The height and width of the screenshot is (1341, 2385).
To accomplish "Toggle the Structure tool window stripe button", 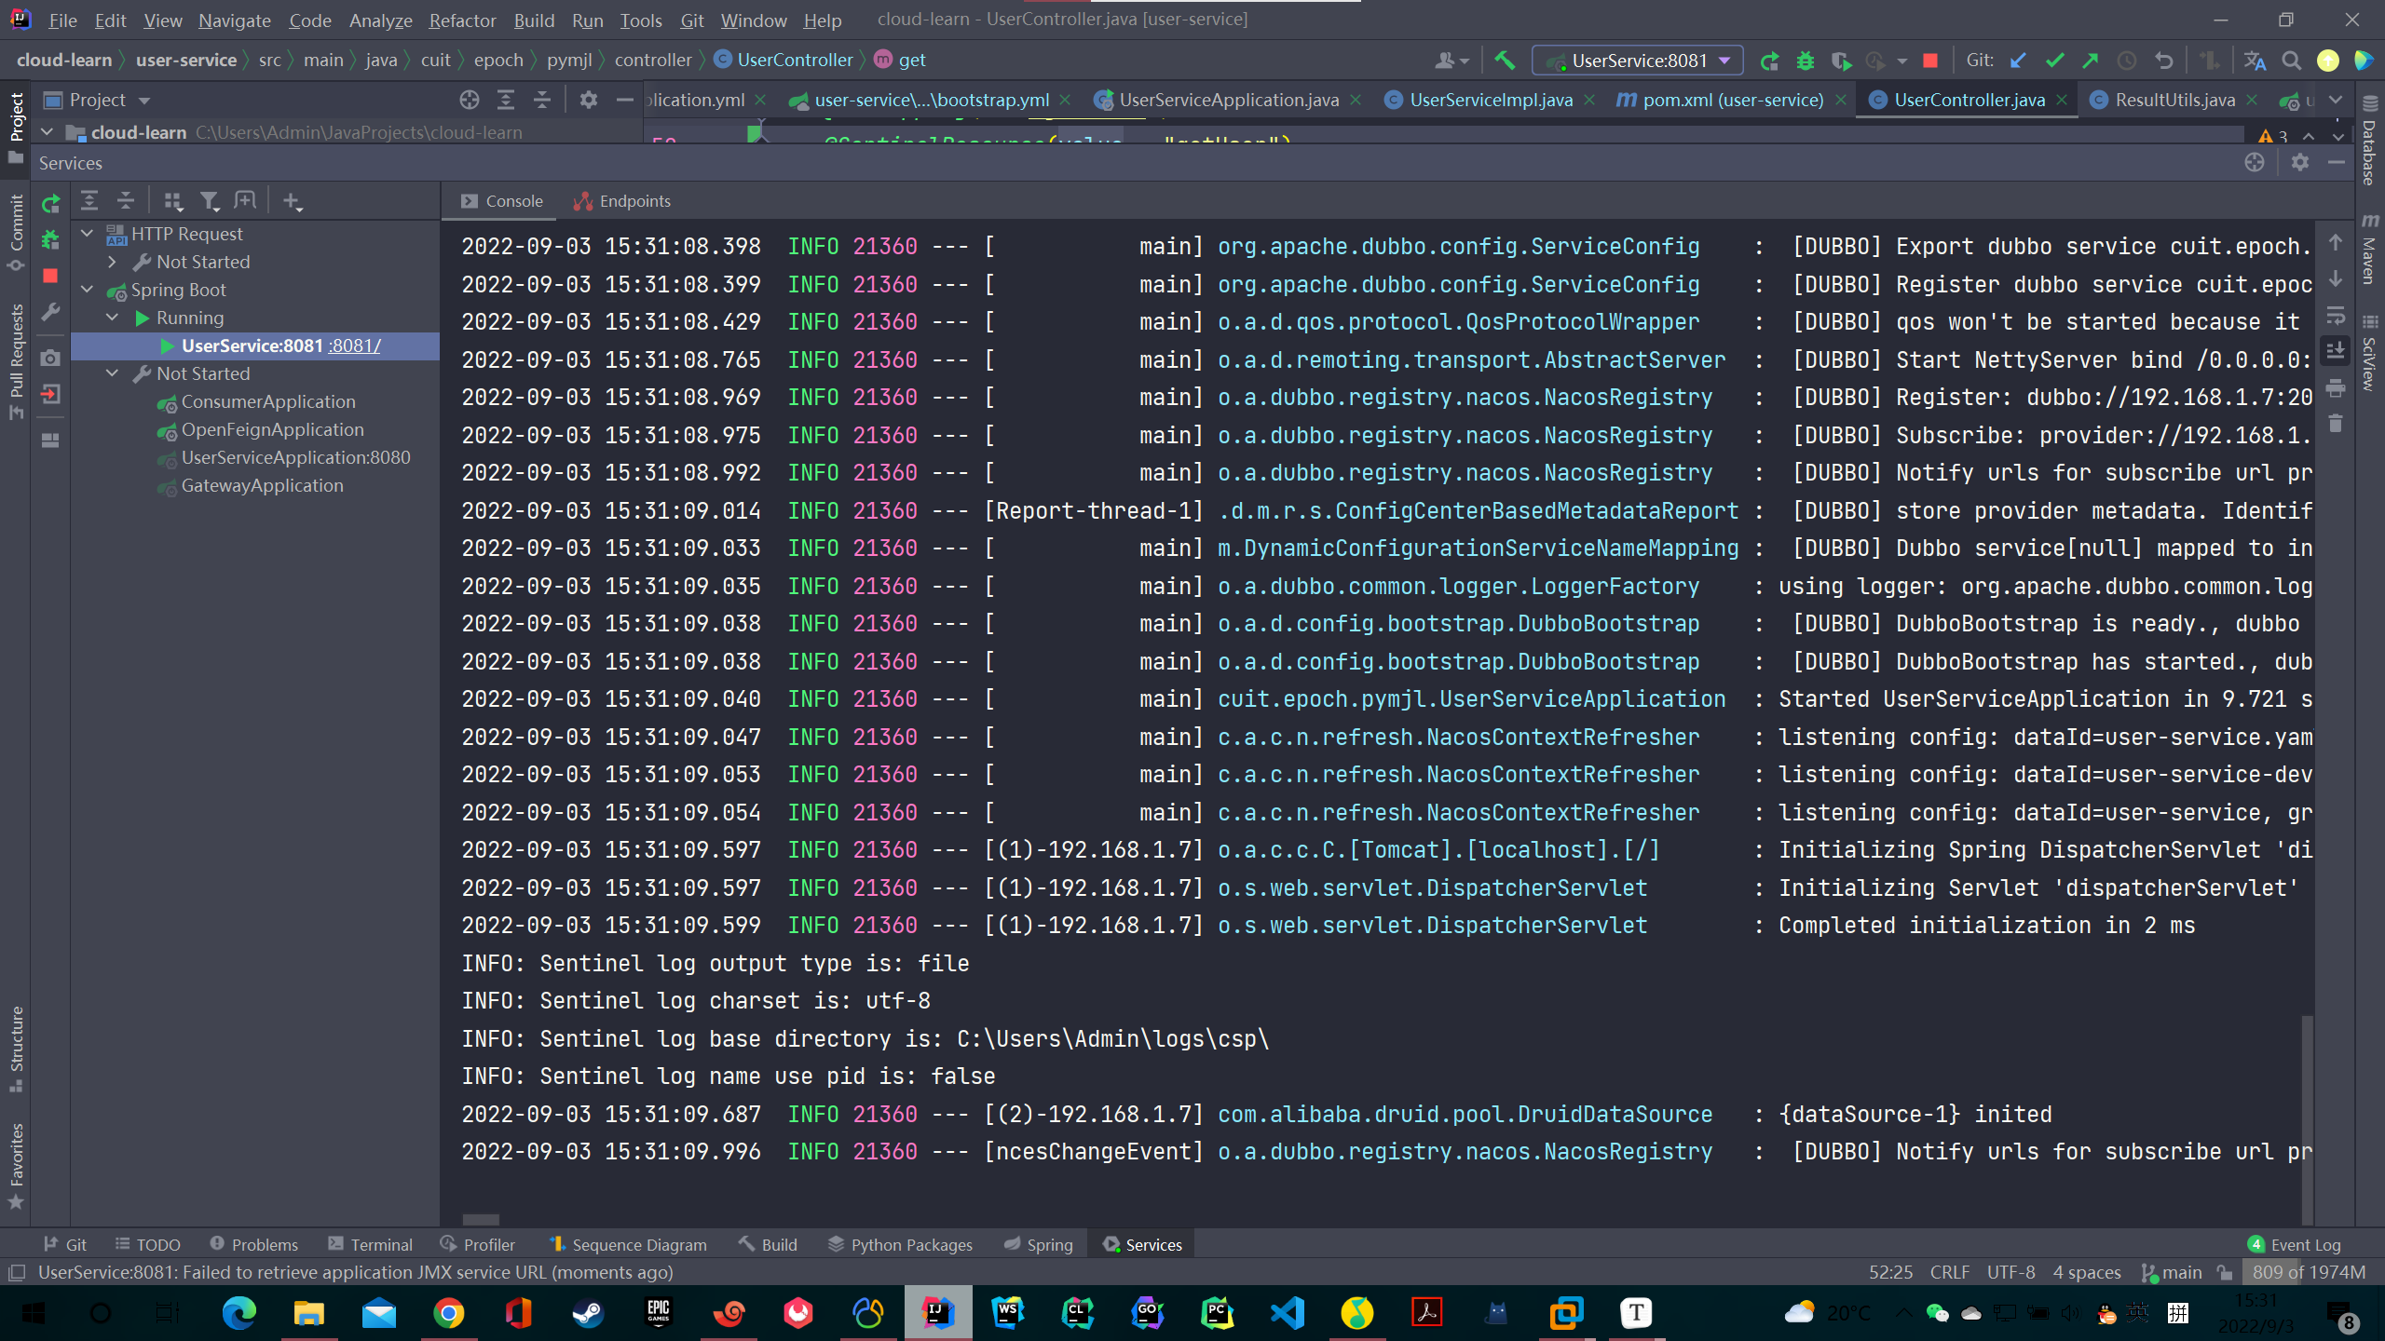I will pos(16,1049).
